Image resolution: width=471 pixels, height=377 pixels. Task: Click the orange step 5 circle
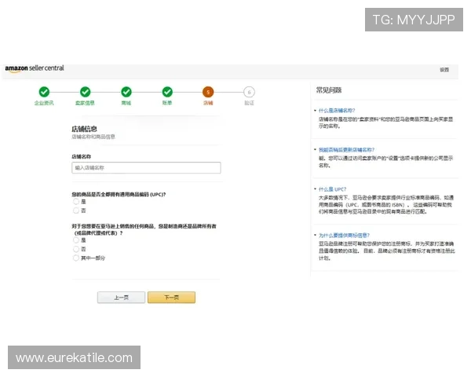pyautogui.click(x=208, y=92)
